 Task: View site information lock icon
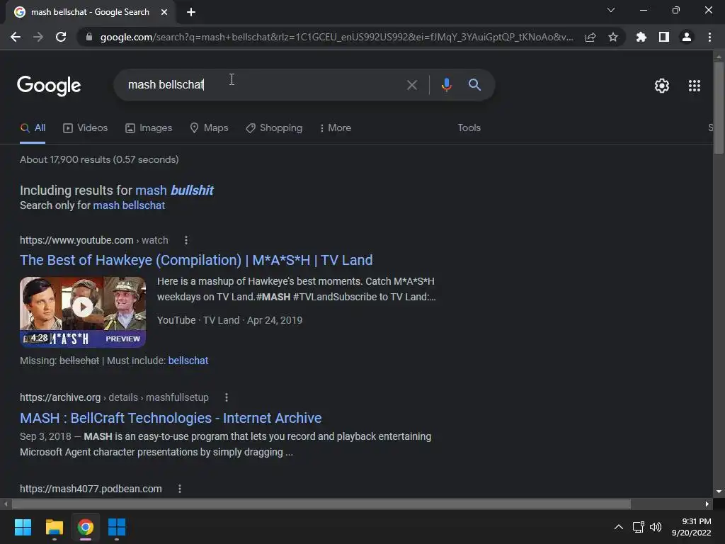89,37
